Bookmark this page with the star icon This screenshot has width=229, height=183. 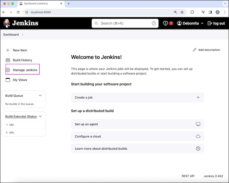182,12
